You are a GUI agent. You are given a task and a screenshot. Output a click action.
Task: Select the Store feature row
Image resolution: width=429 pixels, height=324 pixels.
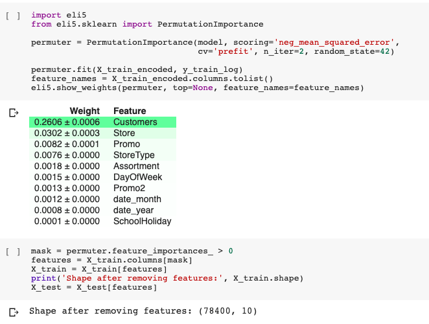click(102, 133)
